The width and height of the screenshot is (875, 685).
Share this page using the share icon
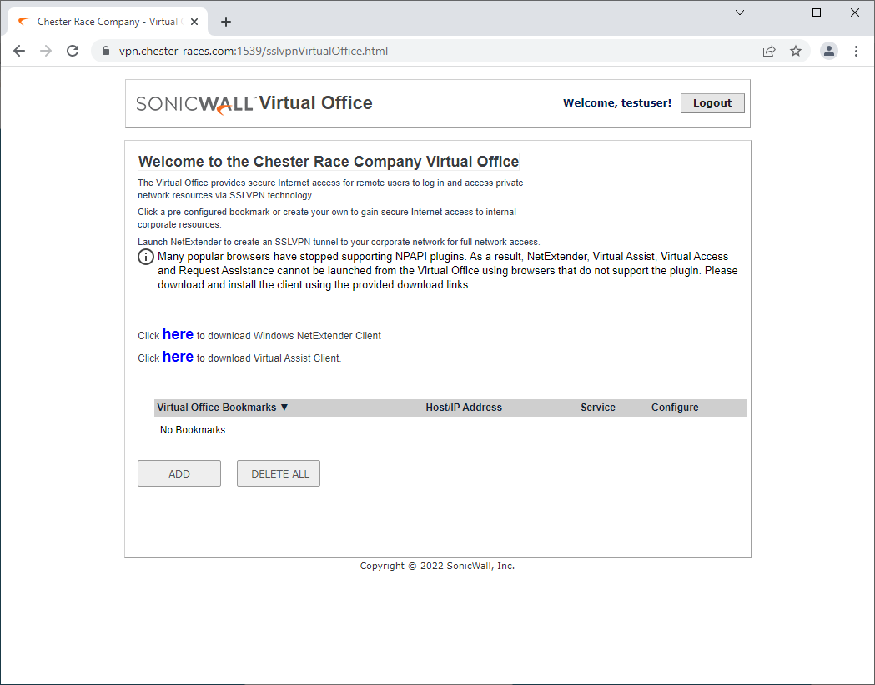tap(769, 52)
